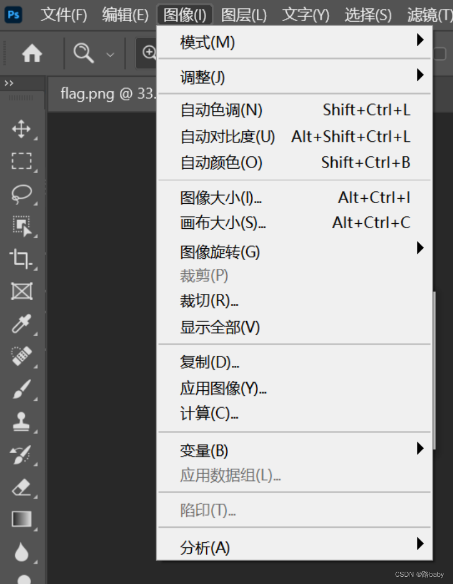
Task: Select the History Brush tool
Action: click(21, 454)
